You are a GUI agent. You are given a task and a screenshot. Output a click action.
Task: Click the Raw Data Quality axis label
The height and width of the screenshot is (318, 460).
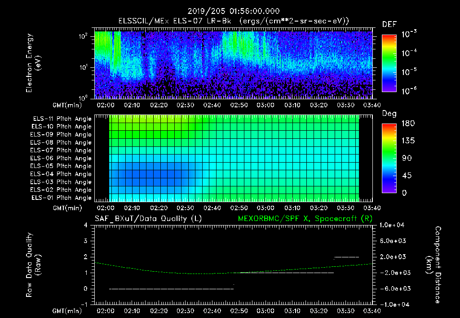33,265
